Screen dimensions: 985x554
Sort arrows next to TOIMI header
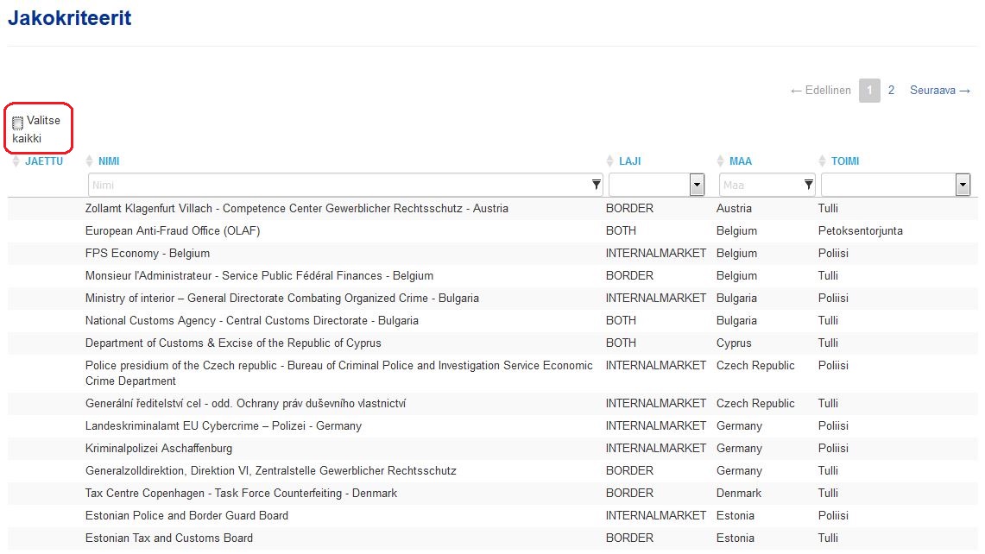[822, 161]
